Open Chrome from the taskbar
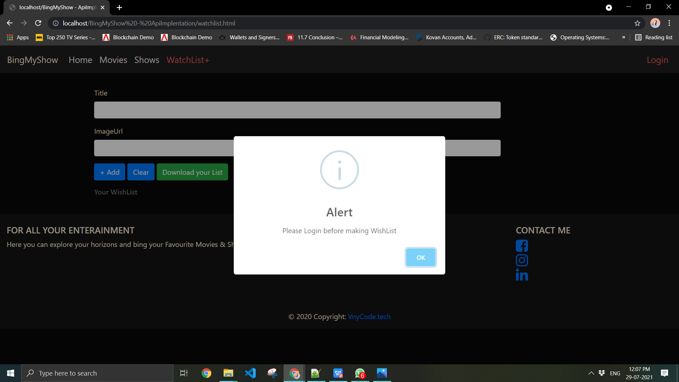 [x=206, y=373]
